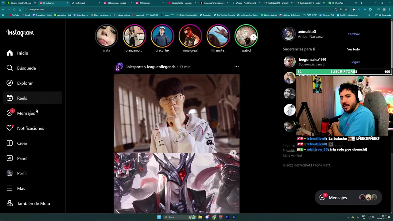Screen dimensions: 393x221
Task: Open Photoshop from taskbar
Action: point(234,217)
